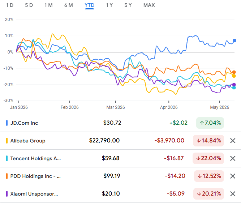Click the Mar 2026 axis label
Image resolution: width=241 pixels, height=205 pixels.
116,107
